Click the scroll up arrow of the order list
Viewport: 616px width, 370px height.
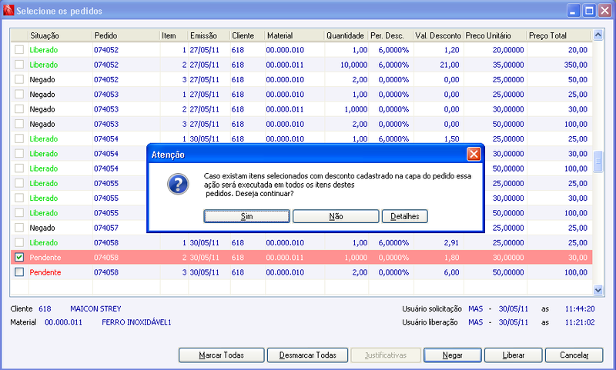[598, 35]
